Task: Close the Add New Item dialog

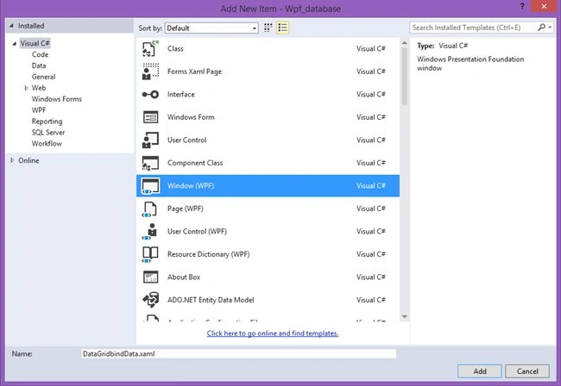Action: (x=544, y=6)
